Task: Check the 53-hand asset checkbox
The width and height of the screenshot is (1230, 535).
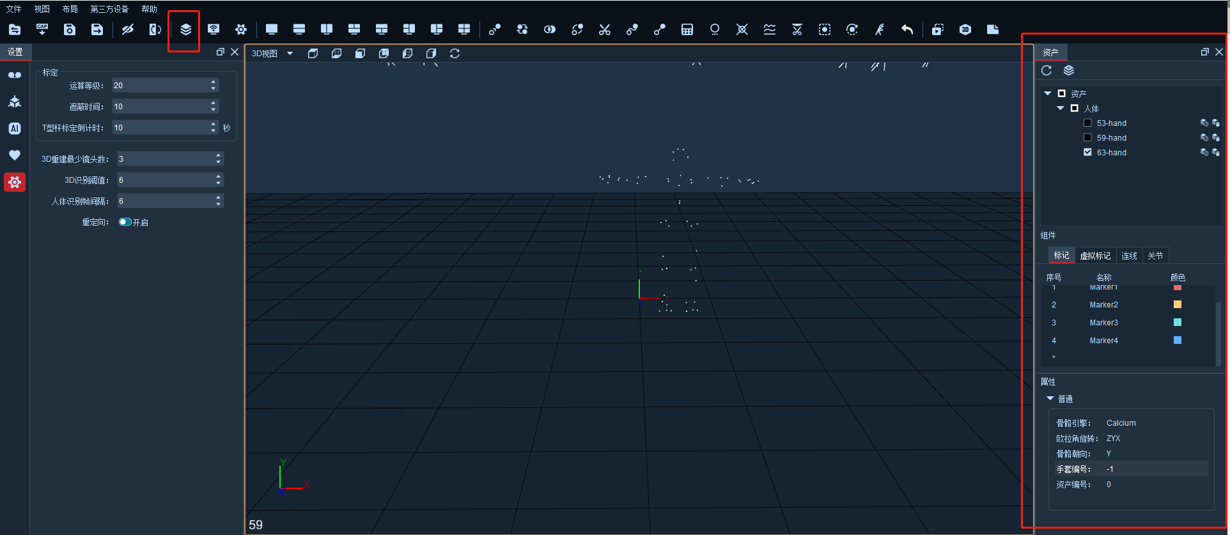Action: tap(1087, 123)
